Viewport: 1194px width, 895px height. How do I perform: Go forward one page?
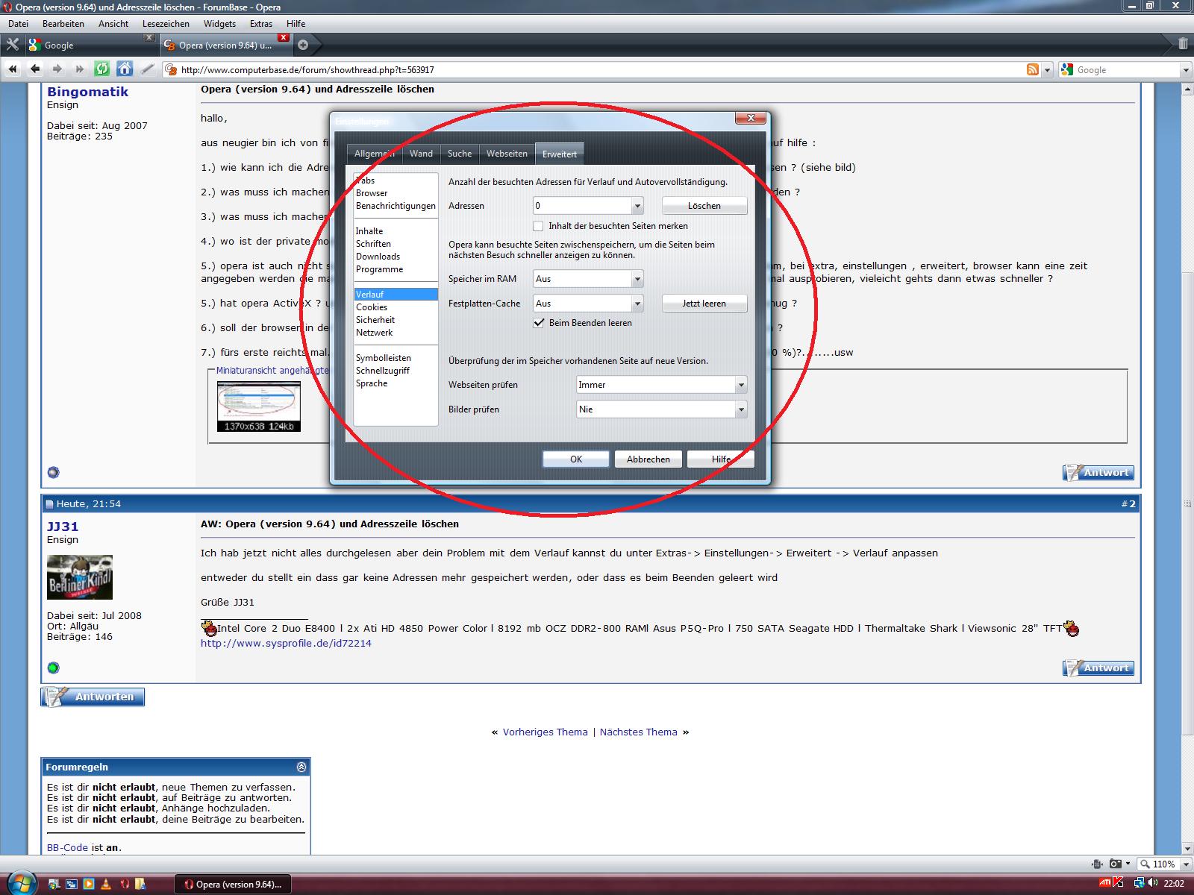[57, 69]
